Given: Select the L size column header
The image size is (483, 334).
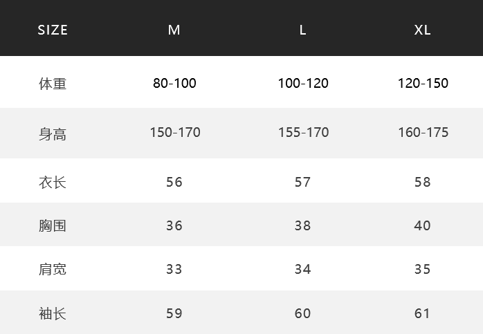Looking at the screenshot, I should [x=303, y=30].
